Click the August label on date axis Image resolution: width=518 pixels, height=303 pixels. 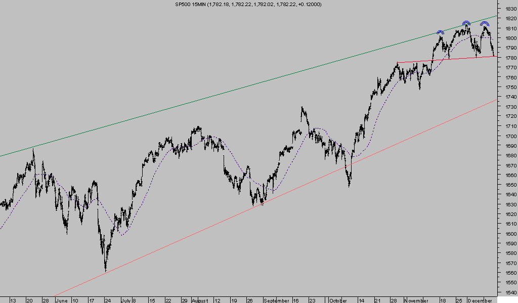200,300
